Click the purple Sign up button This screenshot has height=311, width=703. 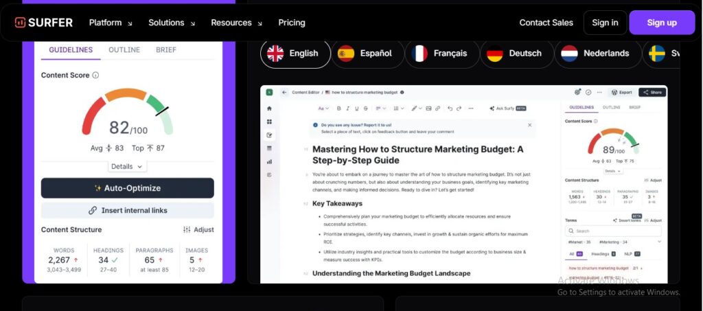662,23
